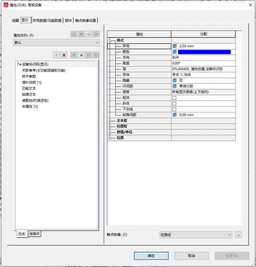Click the yellow star new property icon
The height and width of the screenshot is (267, 256).
click(x=56, y=55)
